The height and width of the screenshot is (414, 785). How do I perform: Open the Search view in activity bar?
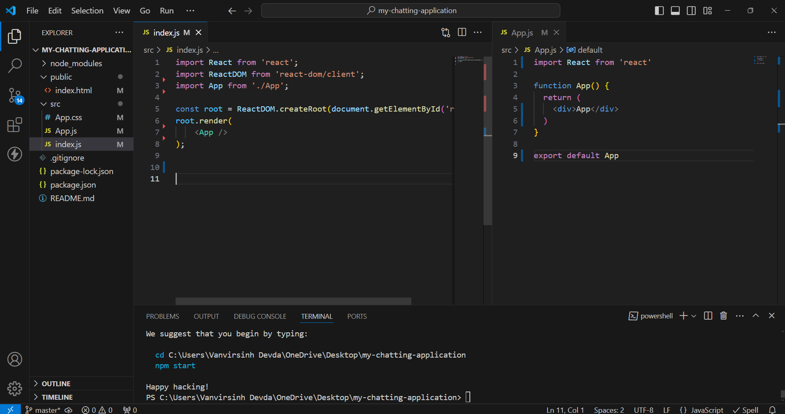pos(15,65)
